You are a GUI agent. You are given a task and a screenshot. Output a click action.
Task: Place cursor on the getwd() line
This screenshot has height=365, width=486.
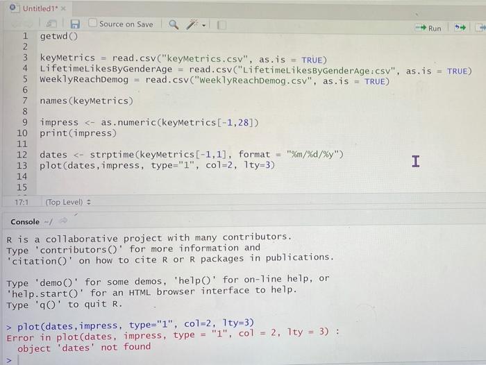point(59,36)
